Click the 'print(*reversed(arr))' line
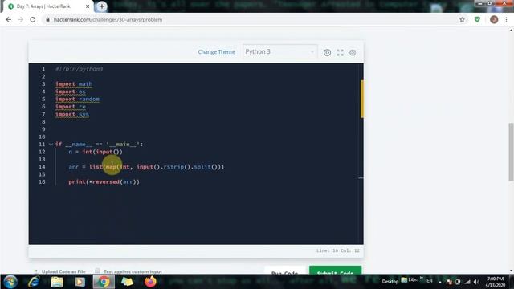This screenshot has width=514, height=289. pyautogui.click(x=104, y=182)
